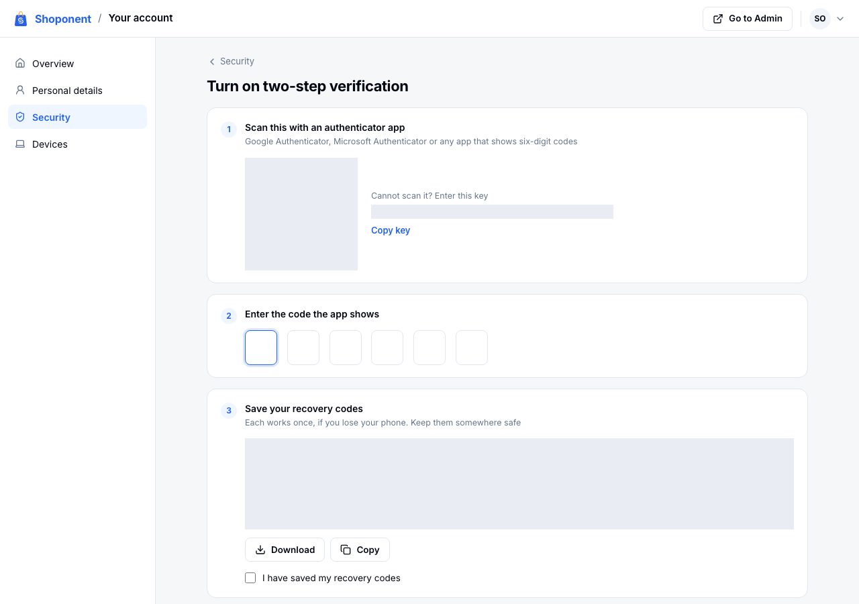Click the Devices laptop icon in sidebar

click(20, 144)
